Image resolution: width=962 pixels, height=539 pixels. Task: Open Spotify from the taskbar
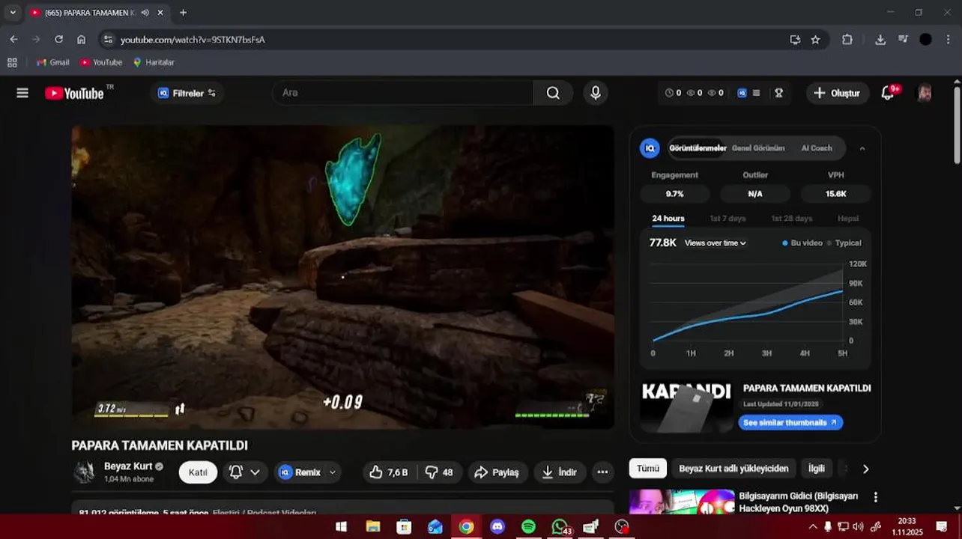click(x=528, y=527)
